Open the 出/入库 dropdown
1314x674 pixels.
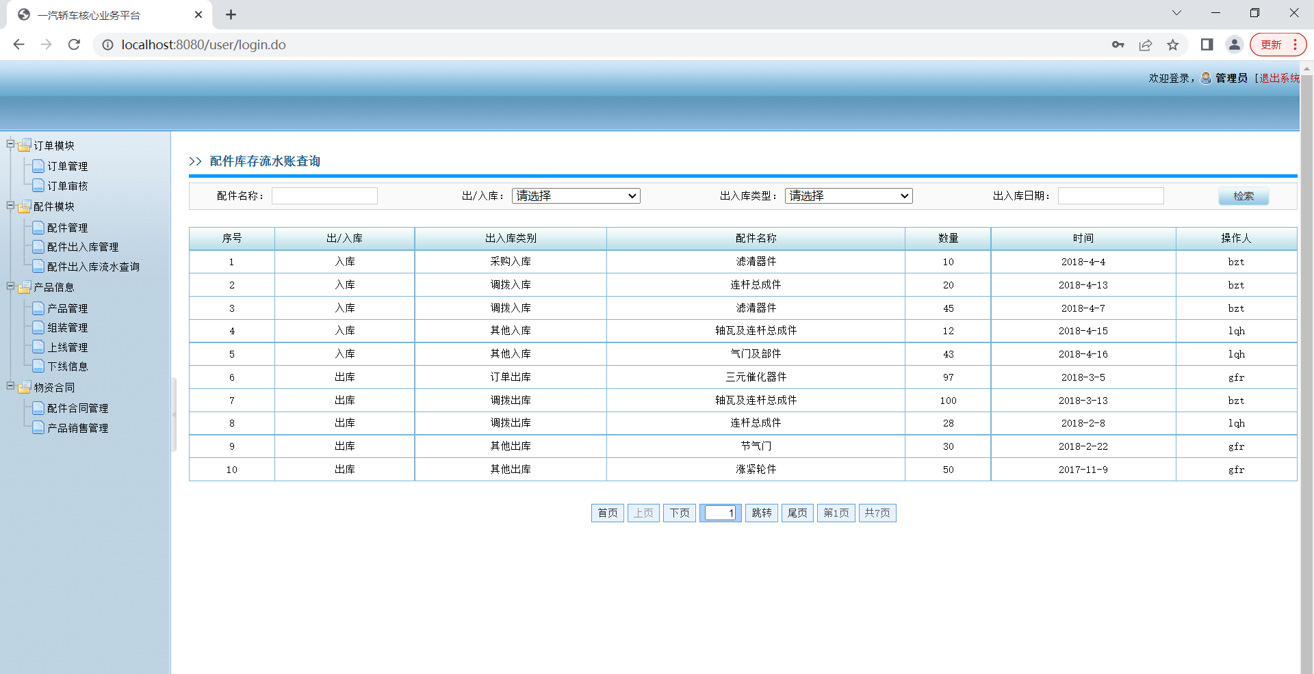pyautogui.click(x=576, y=196)
